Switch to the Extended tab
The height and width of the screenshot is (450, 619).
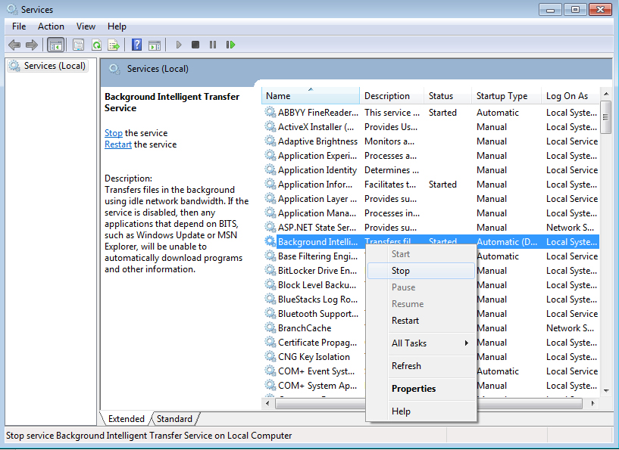[126, 419]
